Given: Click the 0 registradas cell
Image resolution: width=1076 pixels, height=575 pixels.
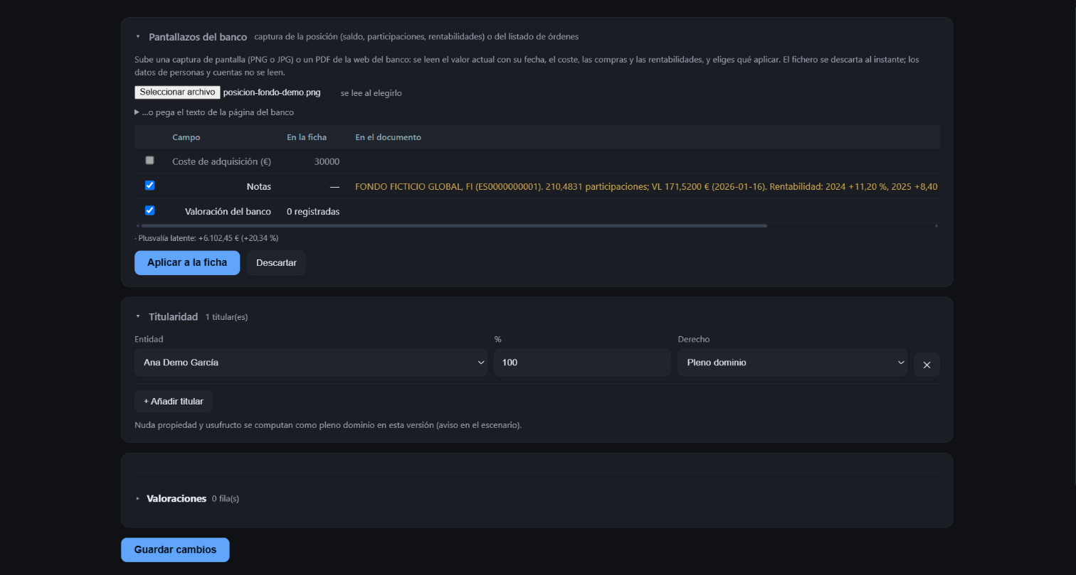Looking at the screenshot, I should click(313, 211).
